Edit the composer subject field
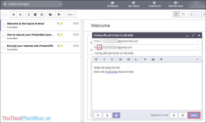Image resolution: width=206 pixels, height=123 pixels. (147, 53)
